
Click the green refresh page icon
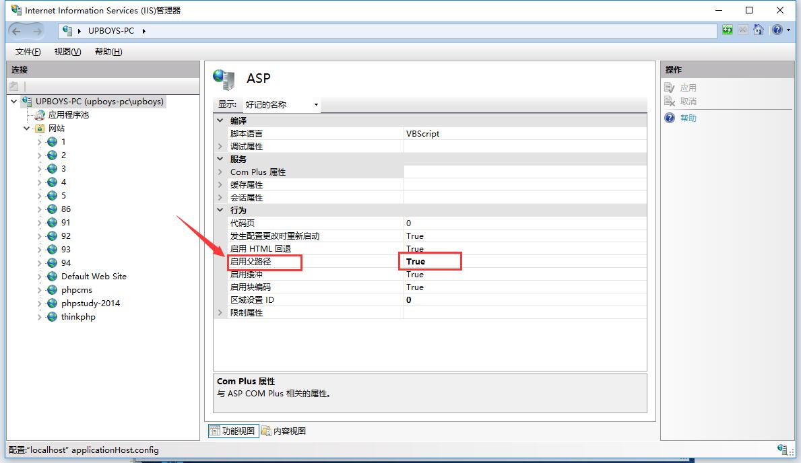728,30
